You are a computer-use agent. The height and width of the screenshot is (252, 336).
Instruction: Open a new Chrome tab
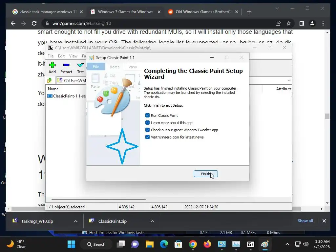click(x=249, y=12)
